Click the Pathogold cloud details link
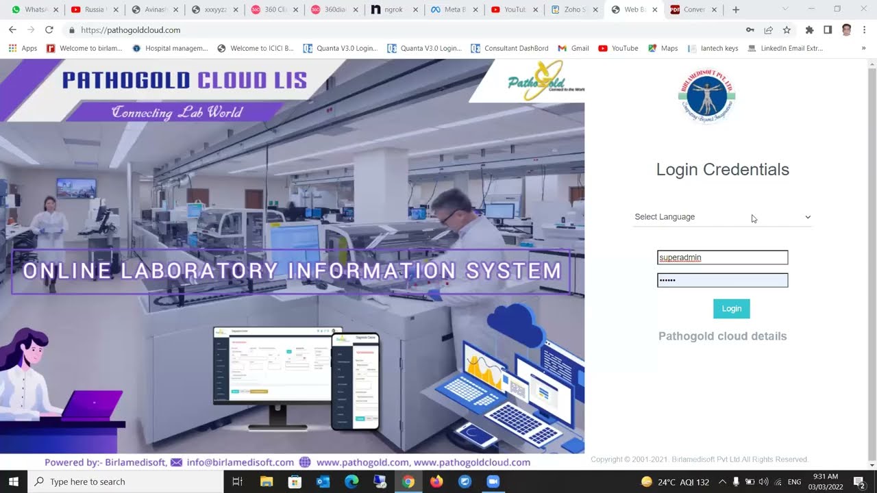 [x=722, y=336]
